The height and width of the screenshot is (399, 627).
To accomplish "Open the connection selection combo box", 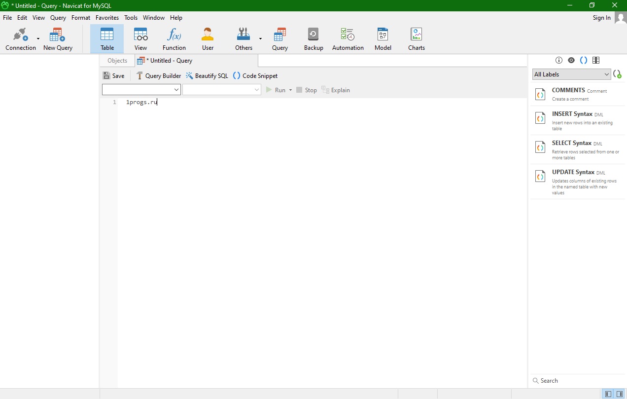I will click(141, 90).
